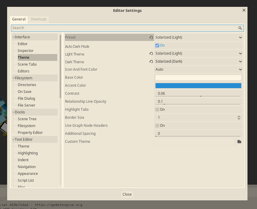The height and width of the screenshot is (209, 257).
Task: Click the search magnifier icon
Action: 240,28
